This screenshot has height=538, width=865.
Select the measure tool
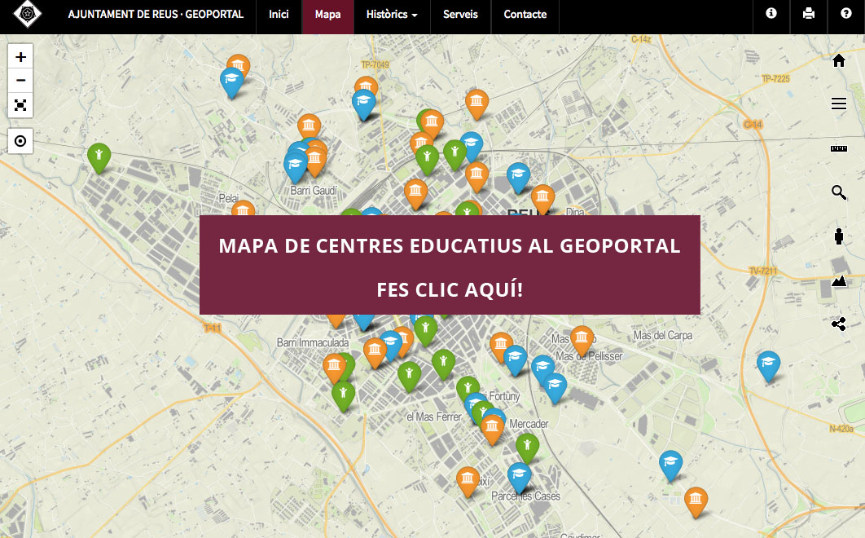point(839,148)
